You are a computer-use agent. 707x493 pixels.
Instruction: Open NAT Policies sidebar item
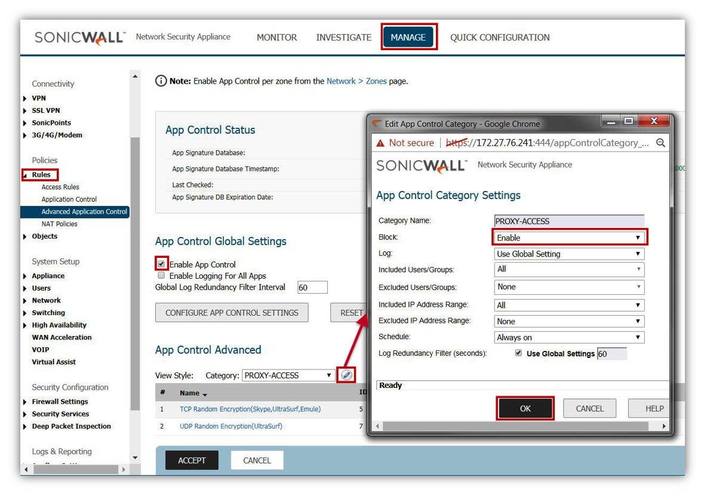[x=59, y=224]
